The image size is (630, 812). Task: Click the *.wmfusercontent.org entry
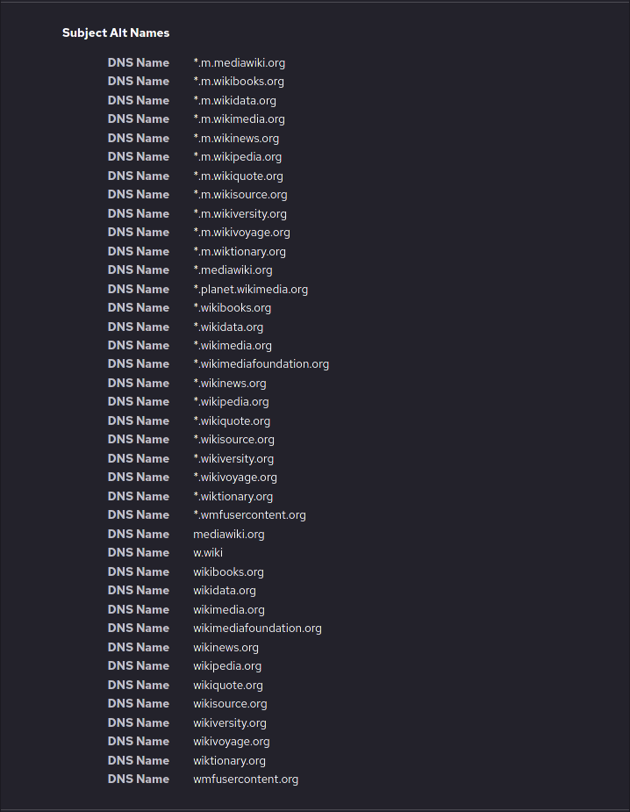[249, 515]
